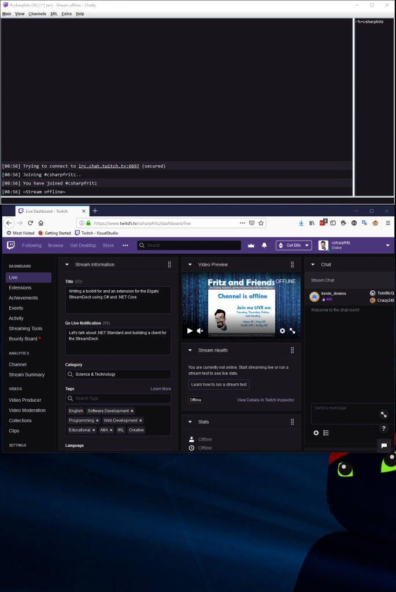Viewport: 396px width, 592px height.
Task: Toggle Firefox sidebar view icon
Action: [x=333, y=223]
